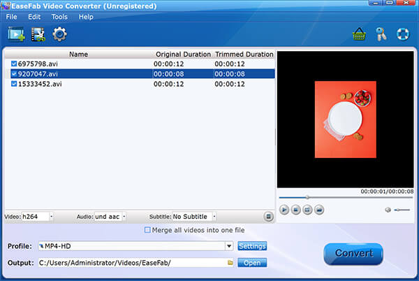Screen dimensions: 419x281
Task: Click the file info button beside Subtitle
Action: (x=269, y=216)
